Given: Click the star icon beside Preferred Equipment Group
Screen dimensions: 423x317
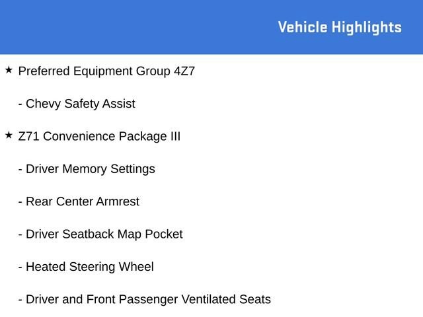Looking at the screenshot, I should (9, 70).
